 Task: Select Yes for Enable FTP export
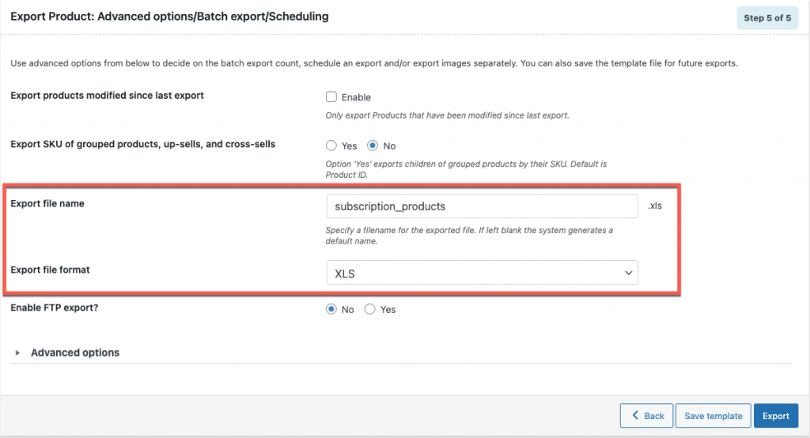coord(370,309)
